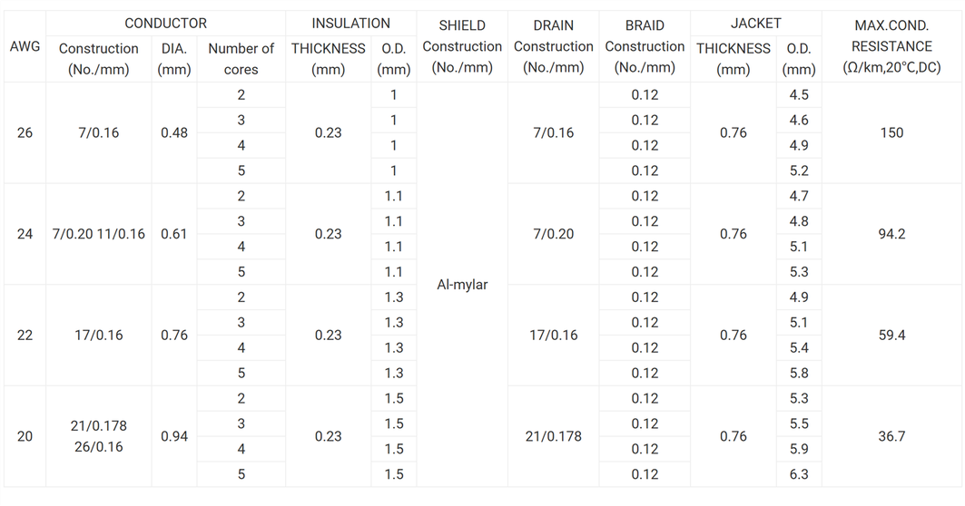The height and width of the screenshot is (506, 965).
Task: Select the 17/0.16 drain construction cell
Action: point(553,336)
